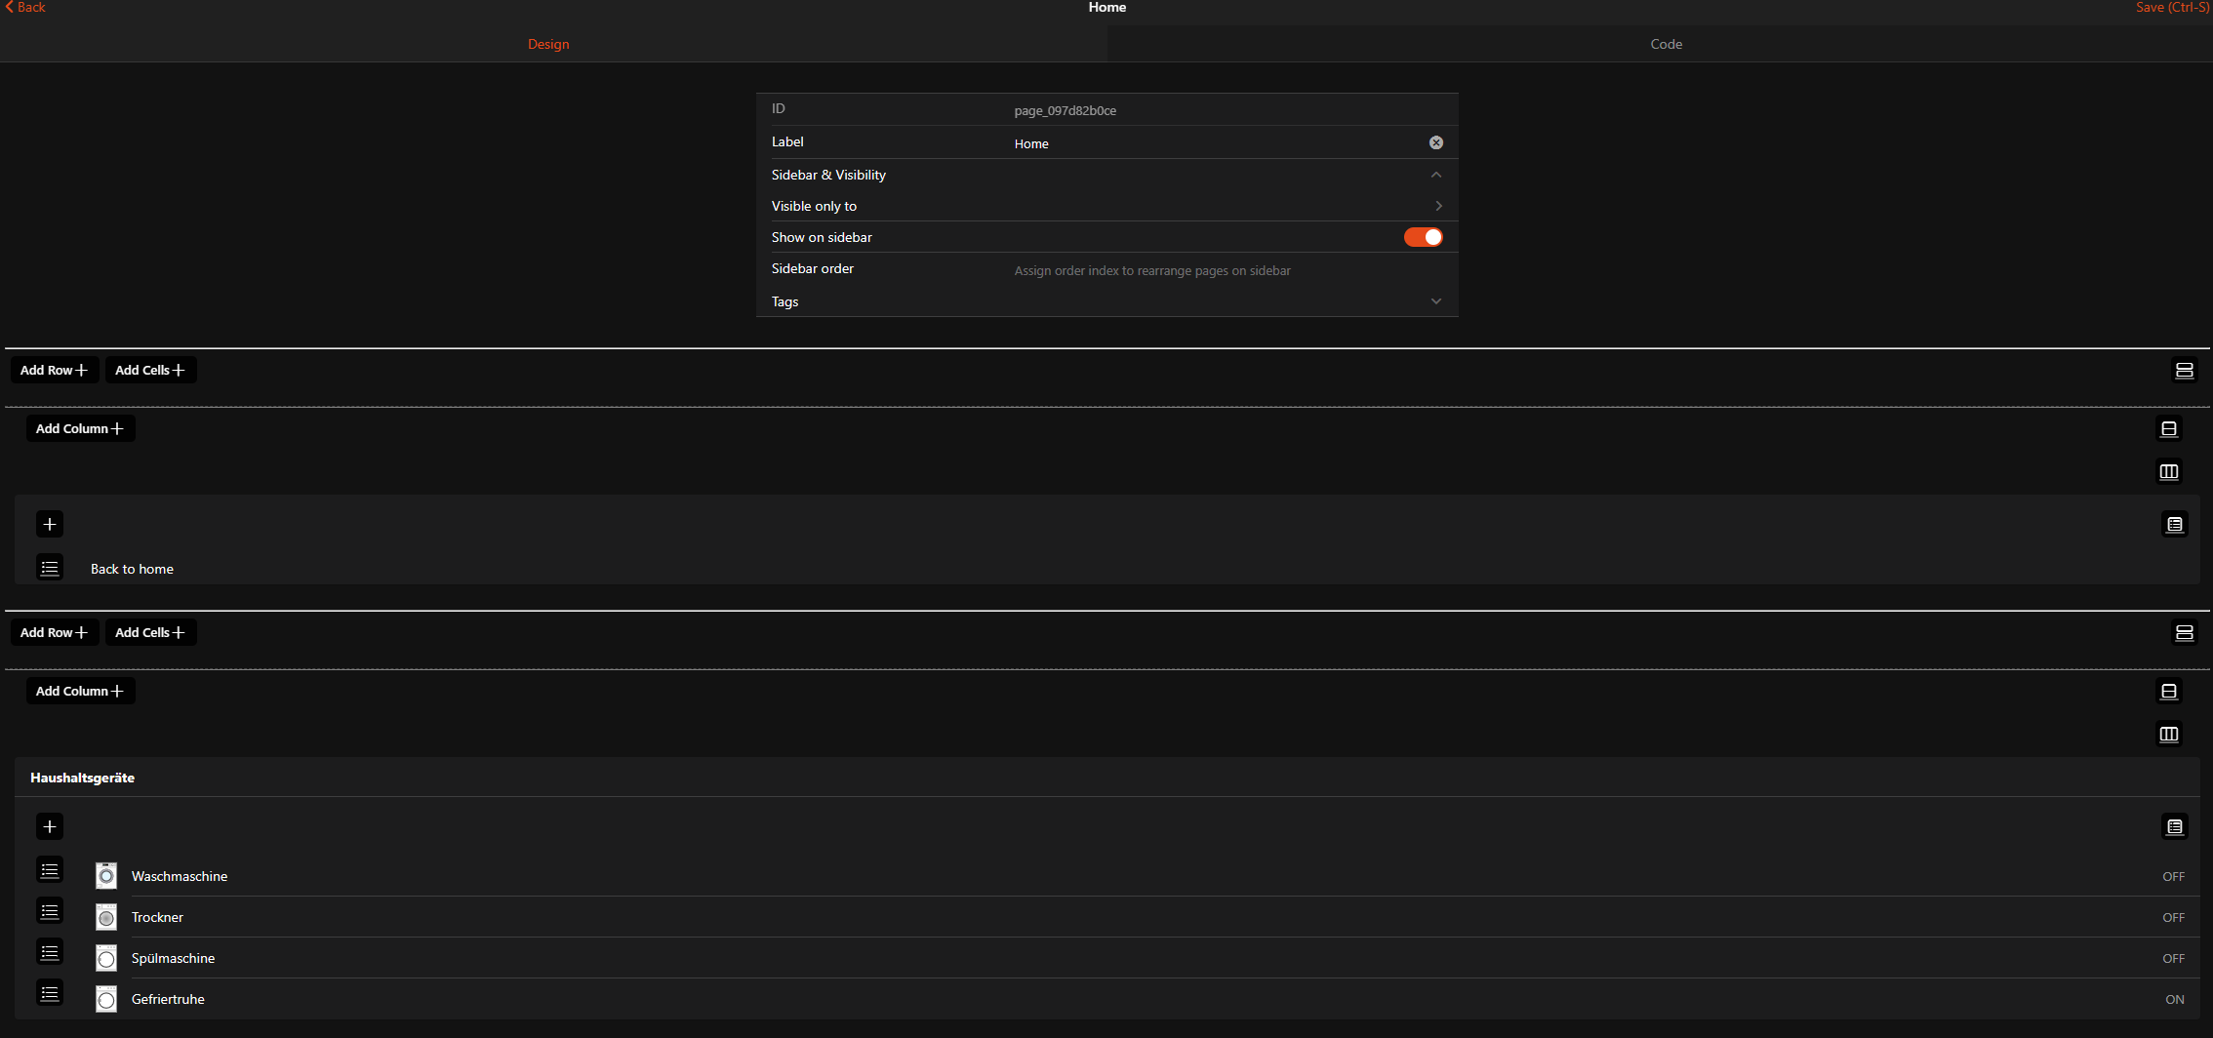Add item with plus above Back to home
Viewport: 2213px width, 1038px height.
click(x=50, y=525)
